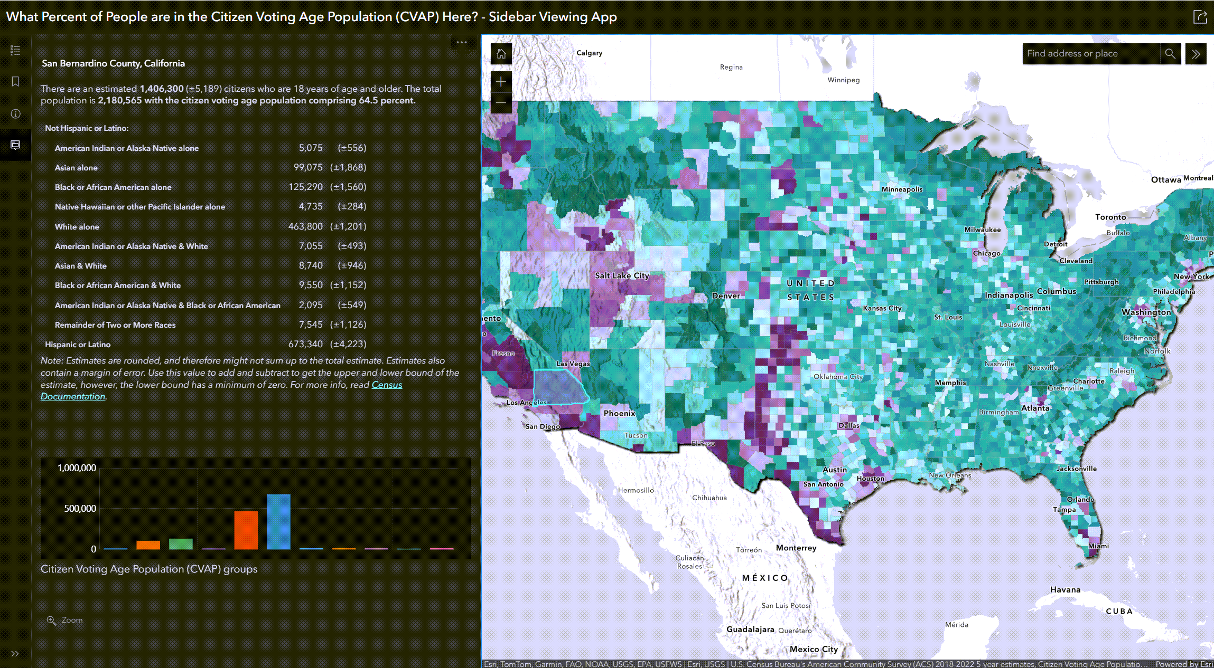Show the app information panel
Image resolution: width=1214 pixels, height=668 pixels.
tap(15, 114)
